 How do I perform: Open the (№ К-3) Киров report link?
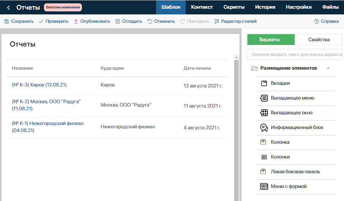point(39,85)
